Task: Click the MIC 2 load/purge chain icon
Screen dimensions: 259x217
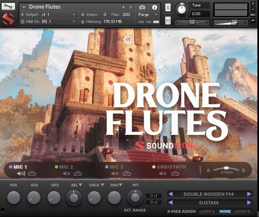Action: pyautogui.click(x=78, y=173)
